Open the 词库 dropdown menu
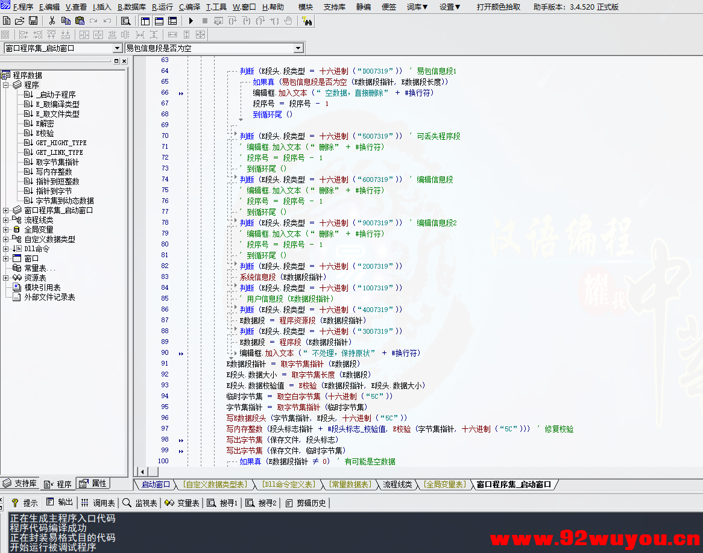Screen dimensions: 703x553 (x=416, y=7)
